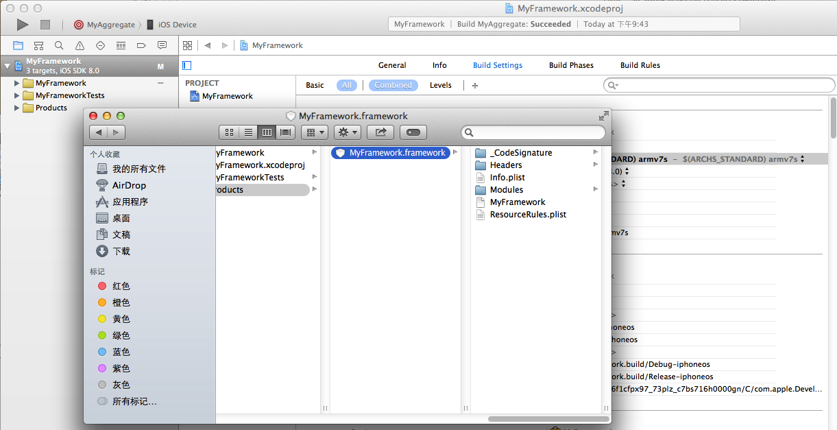Select blue tag (蓝色) in sidebar
837x430 pixels.
coord(114,352)
